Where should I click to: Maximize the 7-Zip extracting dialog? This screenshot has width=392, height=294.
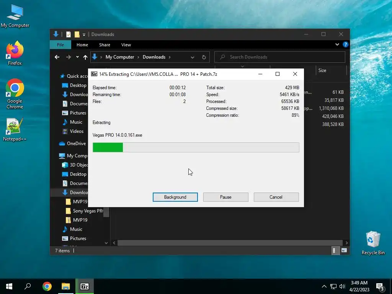coord(278,74)
